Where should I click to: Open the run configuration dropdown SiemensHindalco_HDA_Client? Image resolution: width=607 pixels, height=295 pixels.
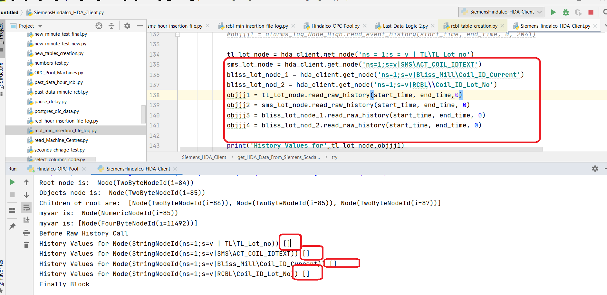click(x=502, y=12)
